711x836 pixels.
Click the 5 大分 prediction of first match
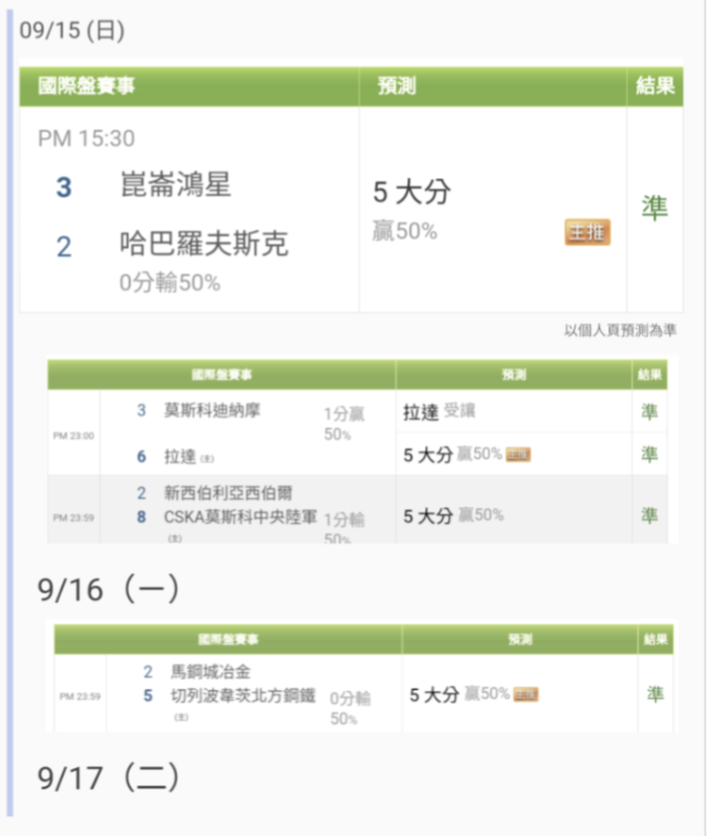pyautogui.click(x=412, y=192)
